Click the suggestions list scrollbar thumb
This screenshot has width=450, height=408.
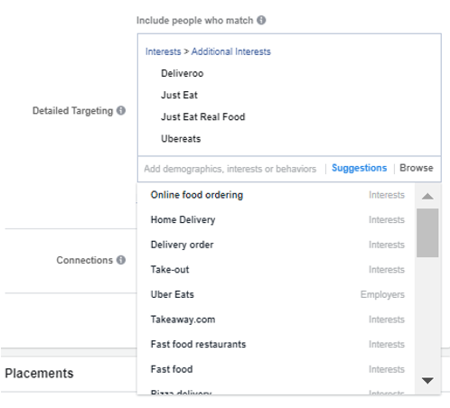tap(427, 233)
